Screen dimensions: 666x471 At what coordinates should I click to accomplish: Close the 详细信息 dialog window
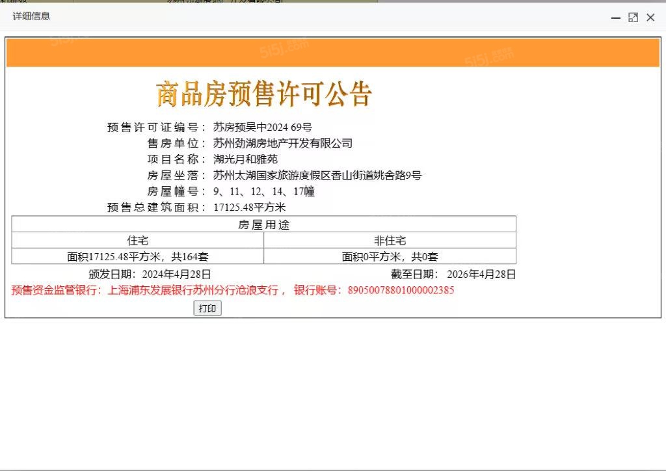650,18
